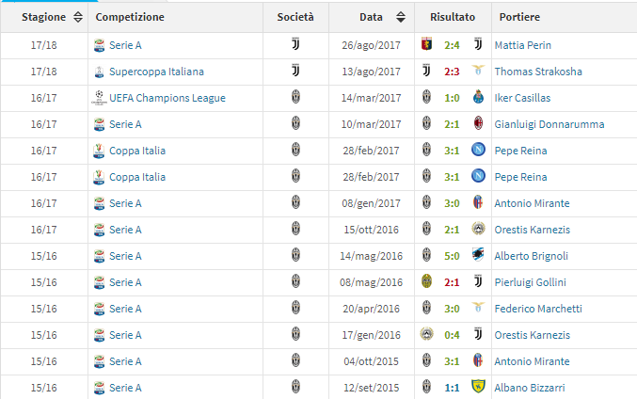Image resolution: width=637 pixels, height=399 pixels.
Task: Open Mattia Perin goalkeeper link
Action: click(522, 45)
